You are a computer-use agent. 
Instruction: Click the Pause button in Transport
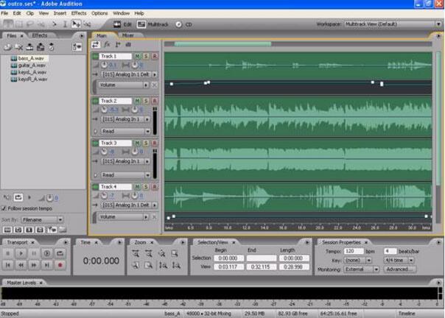(x=34, y=253)
